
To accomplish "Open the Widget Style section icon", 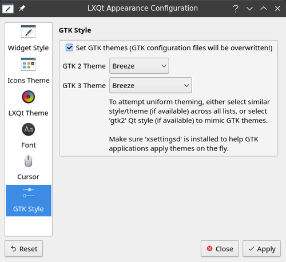I will [x=29, y=31].
